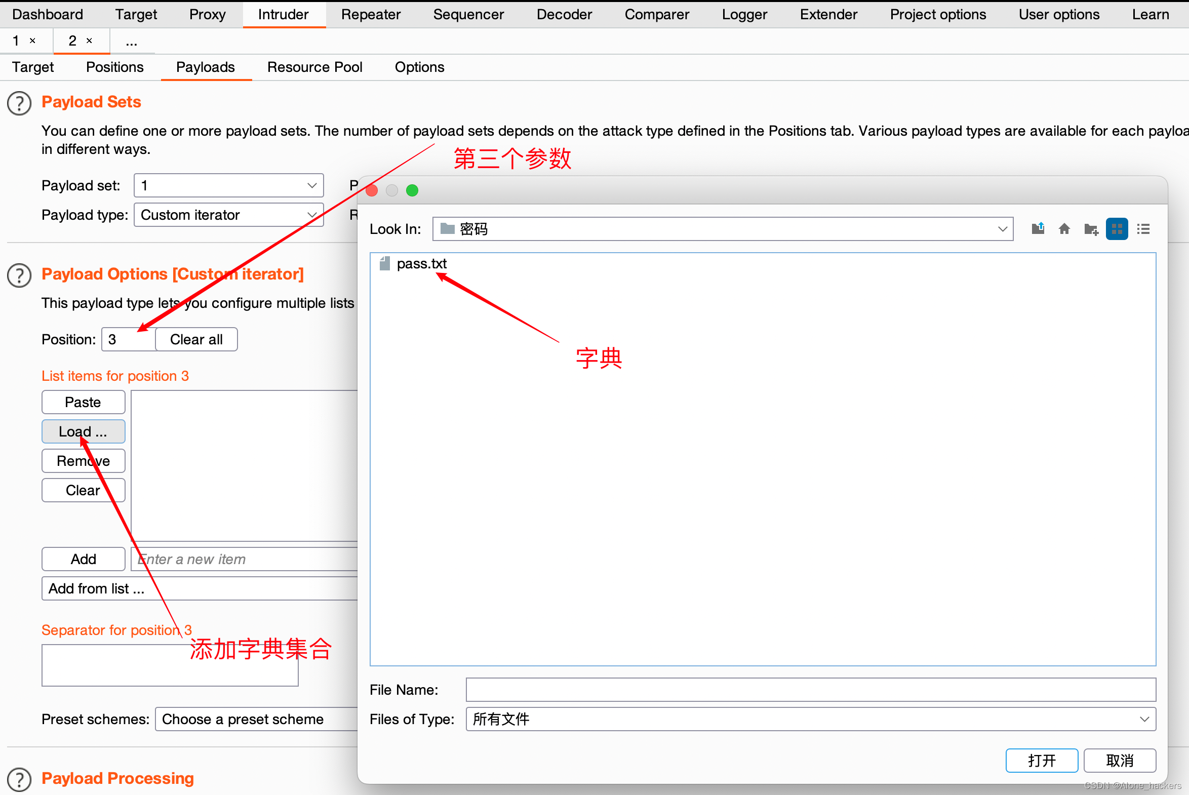Click the 打开 open button
1189x795 pixels.
1041,760
